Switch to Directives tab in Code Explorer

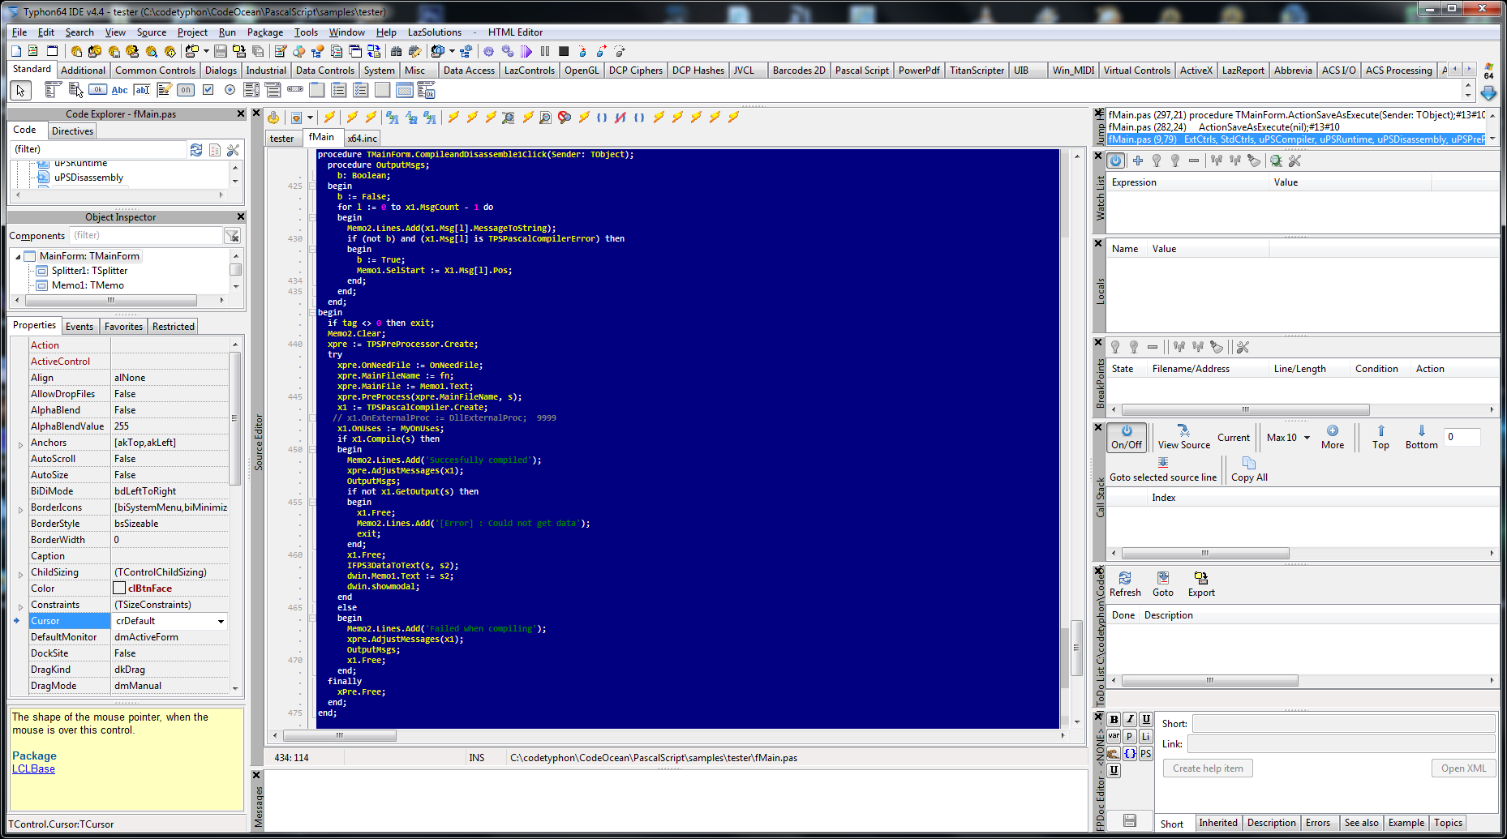click(72, 131)
